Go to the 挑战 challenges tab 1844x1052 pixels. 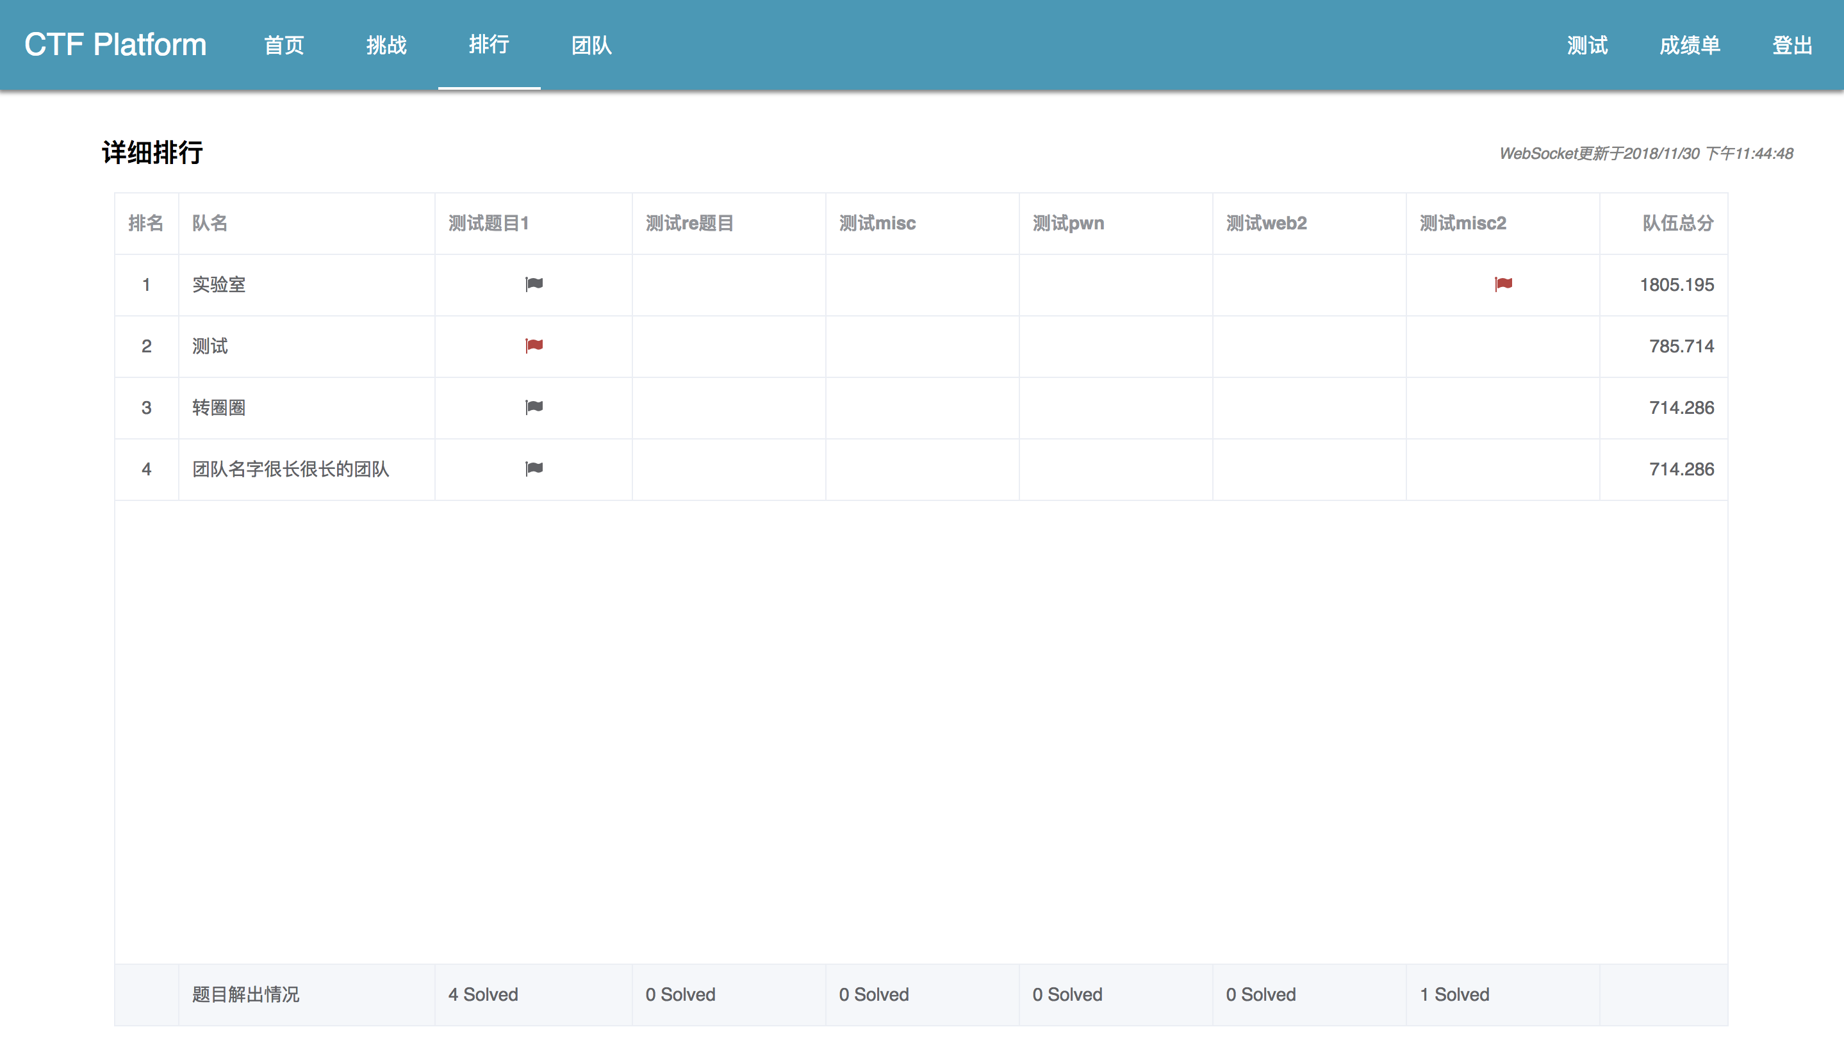(x=386, y=45)
